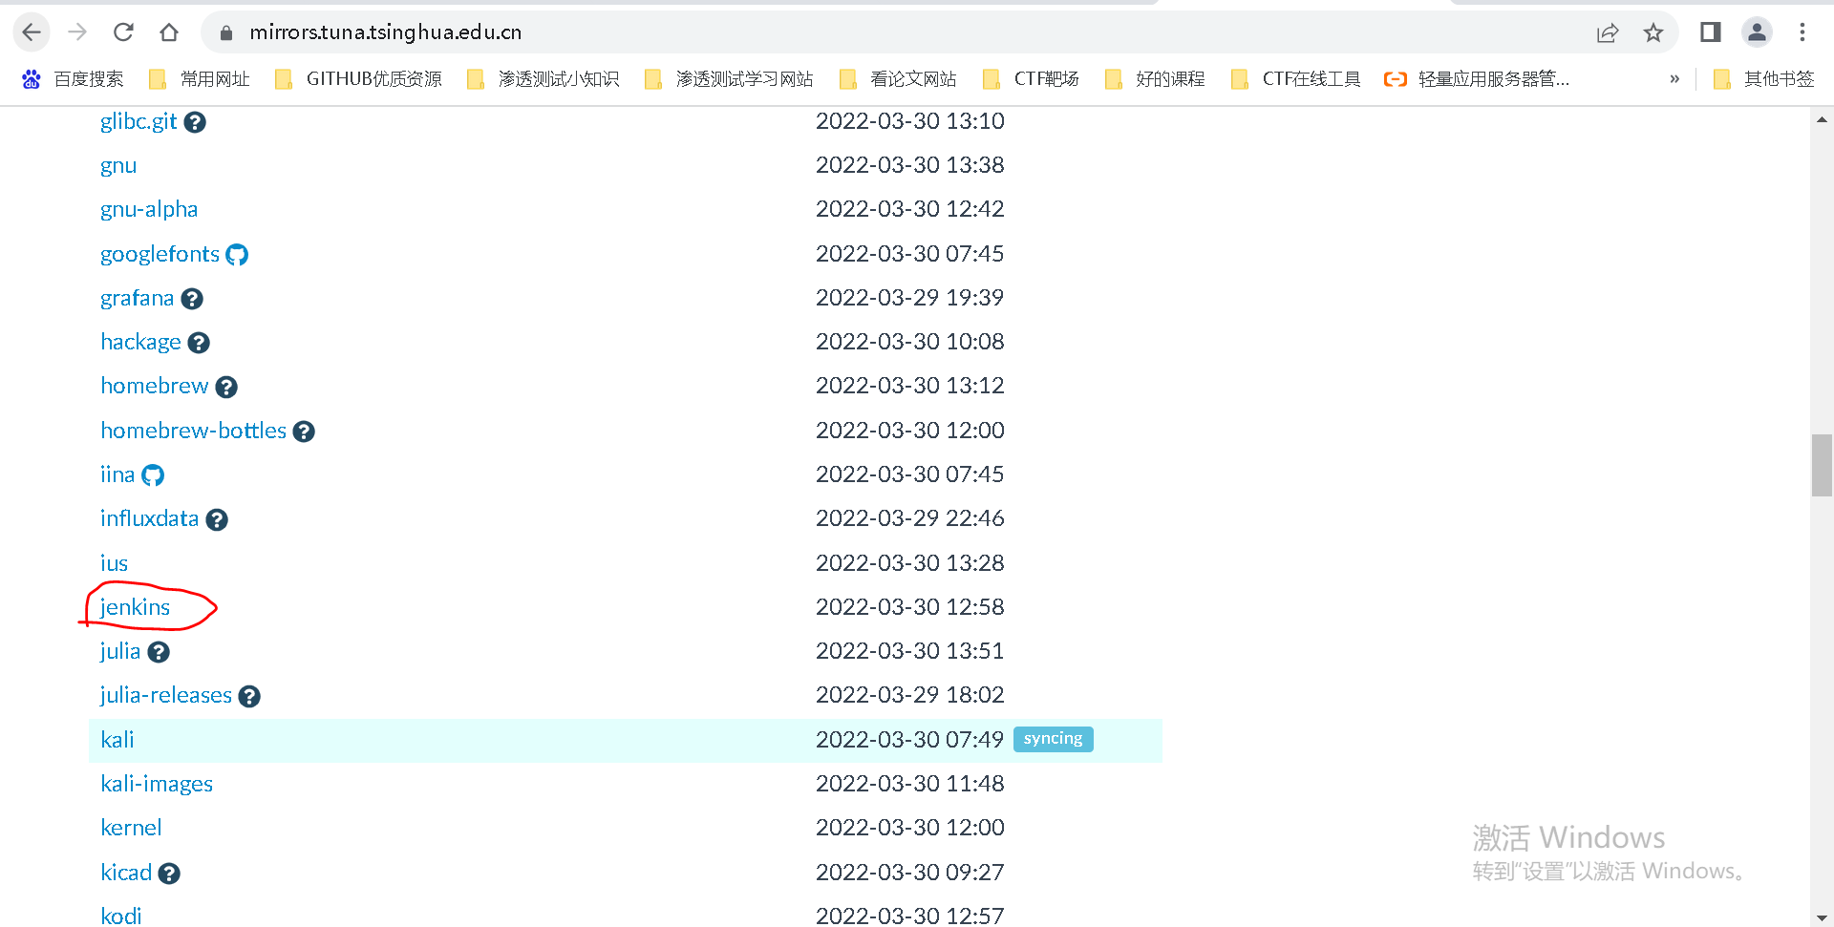This screenshot has height=927, width=1834.
Task: Click the help icon beside julia
Action: (159, 652)
